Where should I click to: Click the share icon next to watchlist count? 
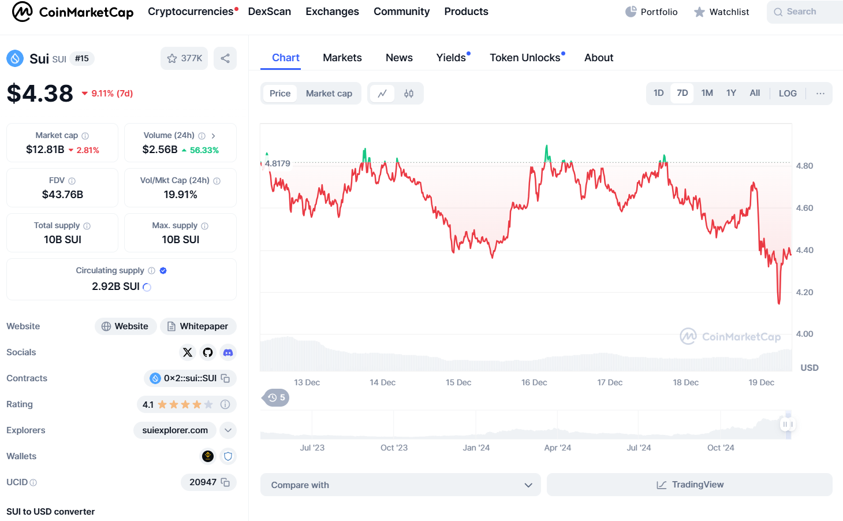coord(225,58)
